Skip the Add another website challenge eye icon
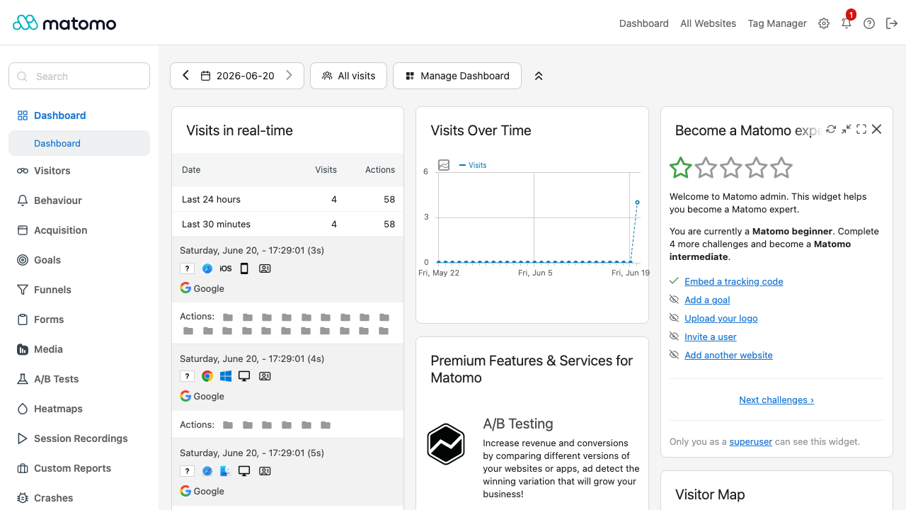This screenshot has height=510, width=906. pyautogui.click(x=675, y=355)
